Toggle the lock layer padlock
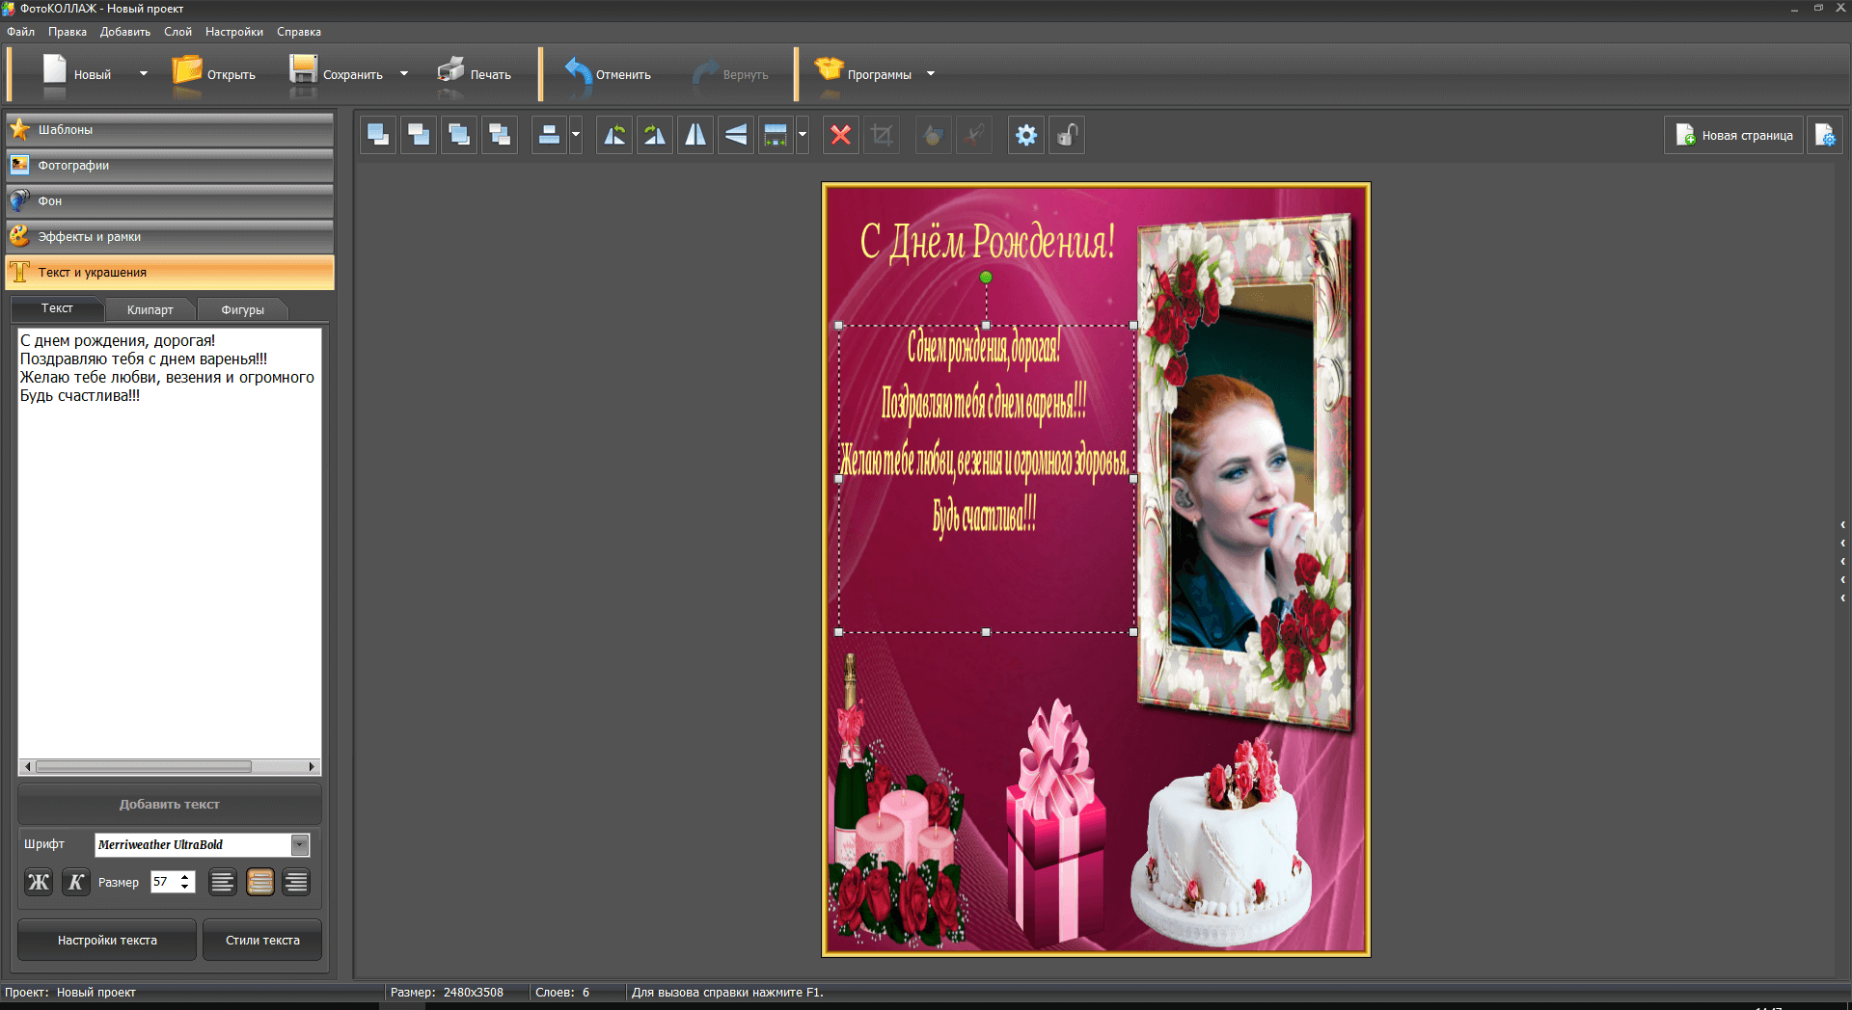 (1067, 135)
